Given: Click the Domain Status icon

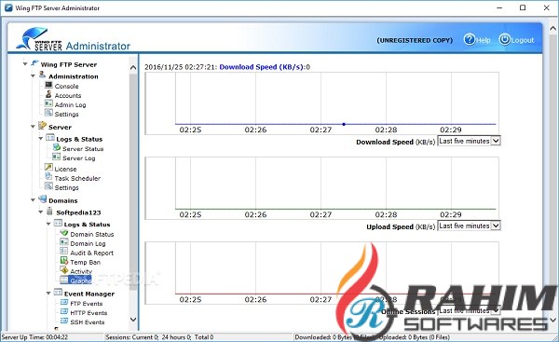Looking at the screenshot, I should [x=64, y=233].
